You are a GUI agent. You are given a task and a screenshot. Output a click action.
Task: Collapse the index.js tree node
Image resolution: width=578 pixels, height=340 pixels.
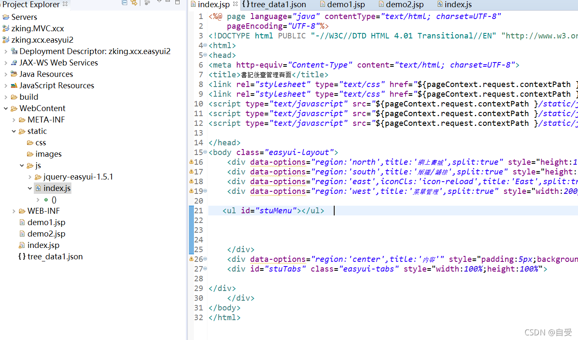pos(30,188)
